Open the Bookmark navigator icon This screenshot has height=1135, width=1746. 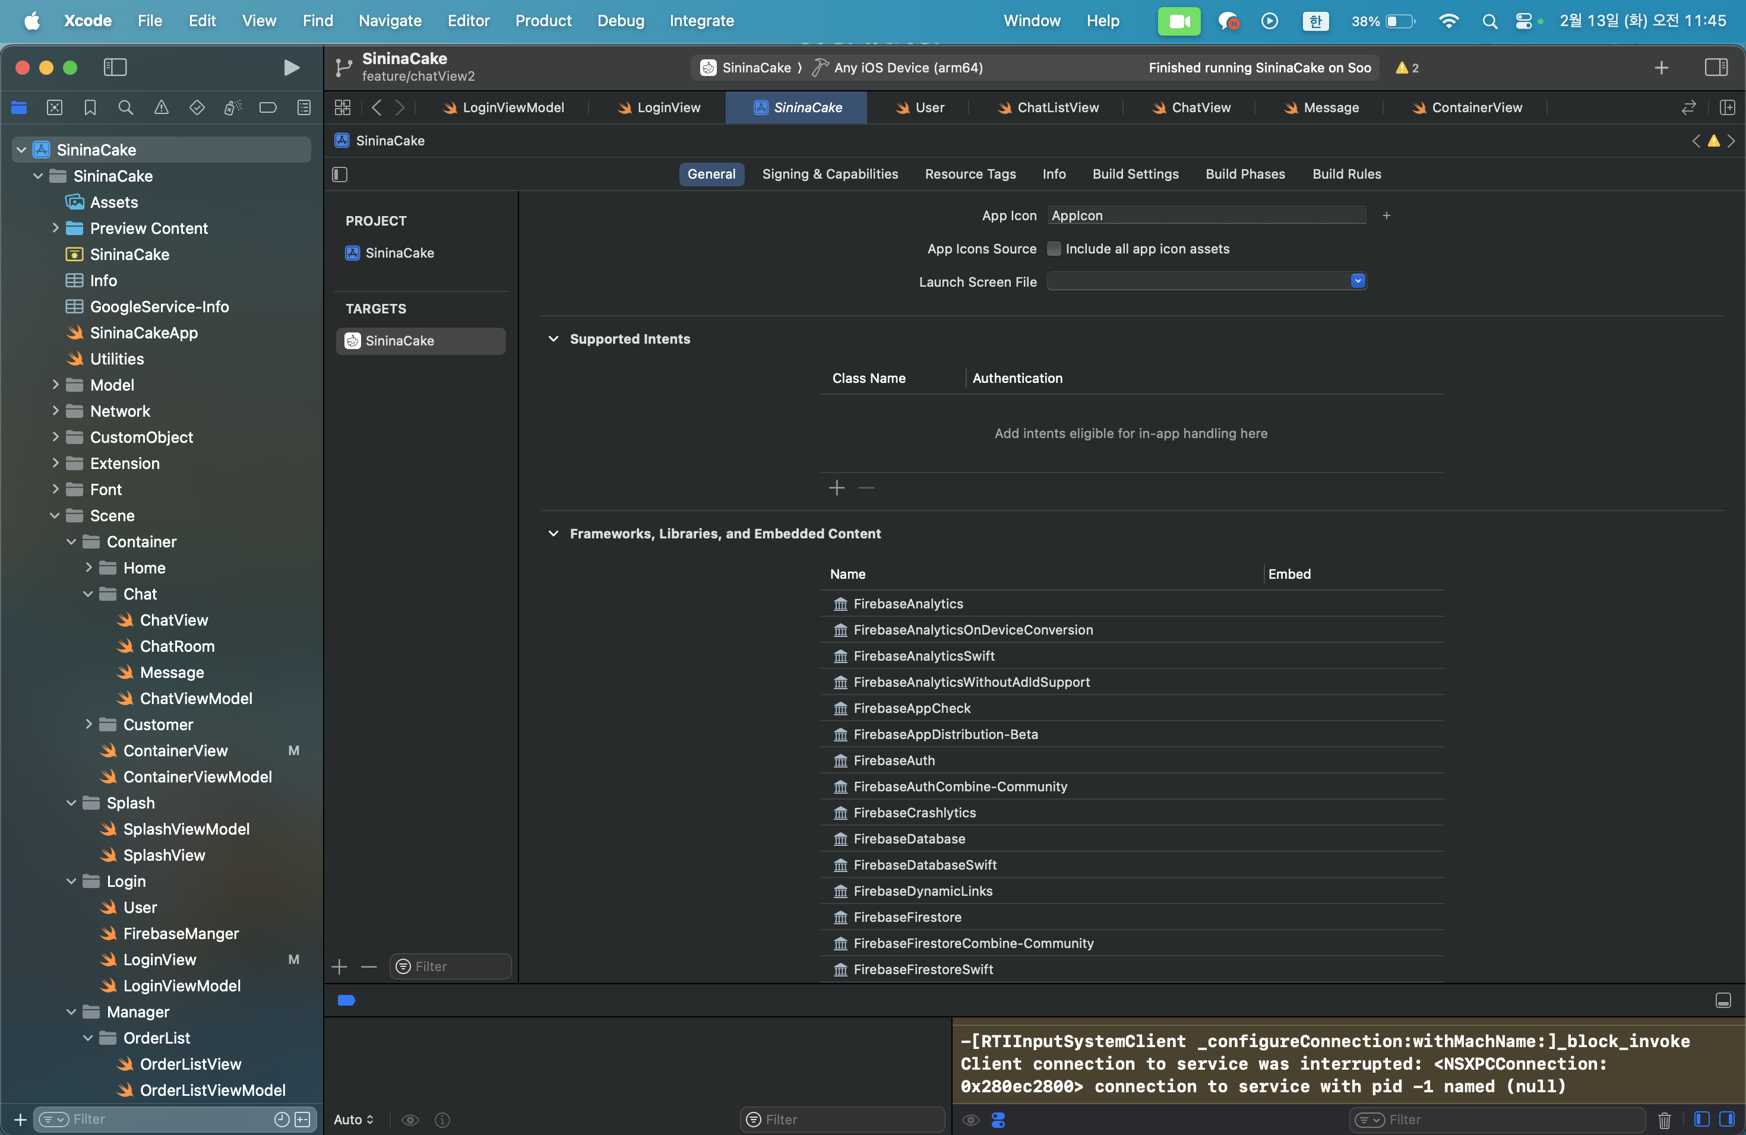click(x=90, y=108)
